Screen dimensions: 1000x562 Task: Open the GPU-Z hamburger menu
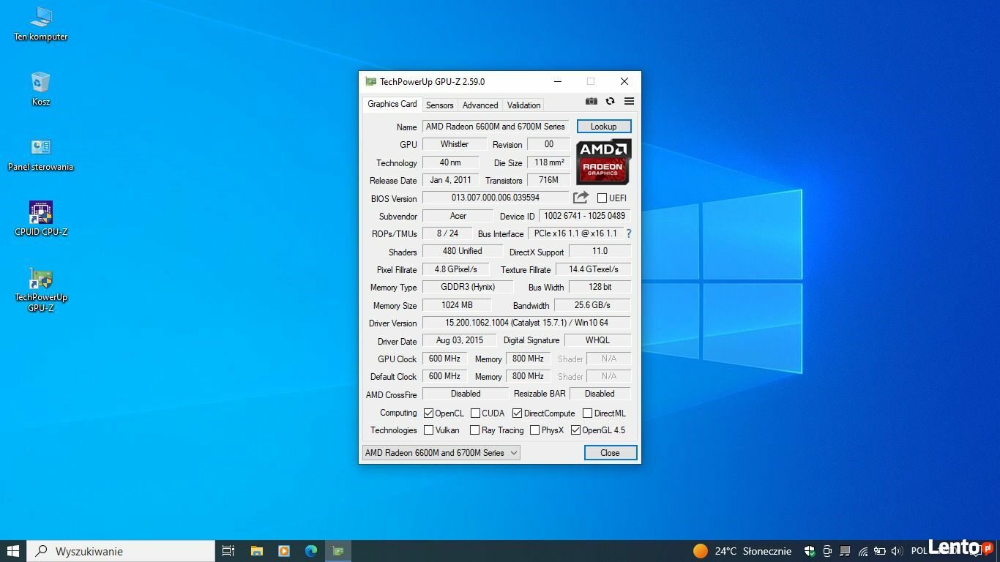point(629,101)
